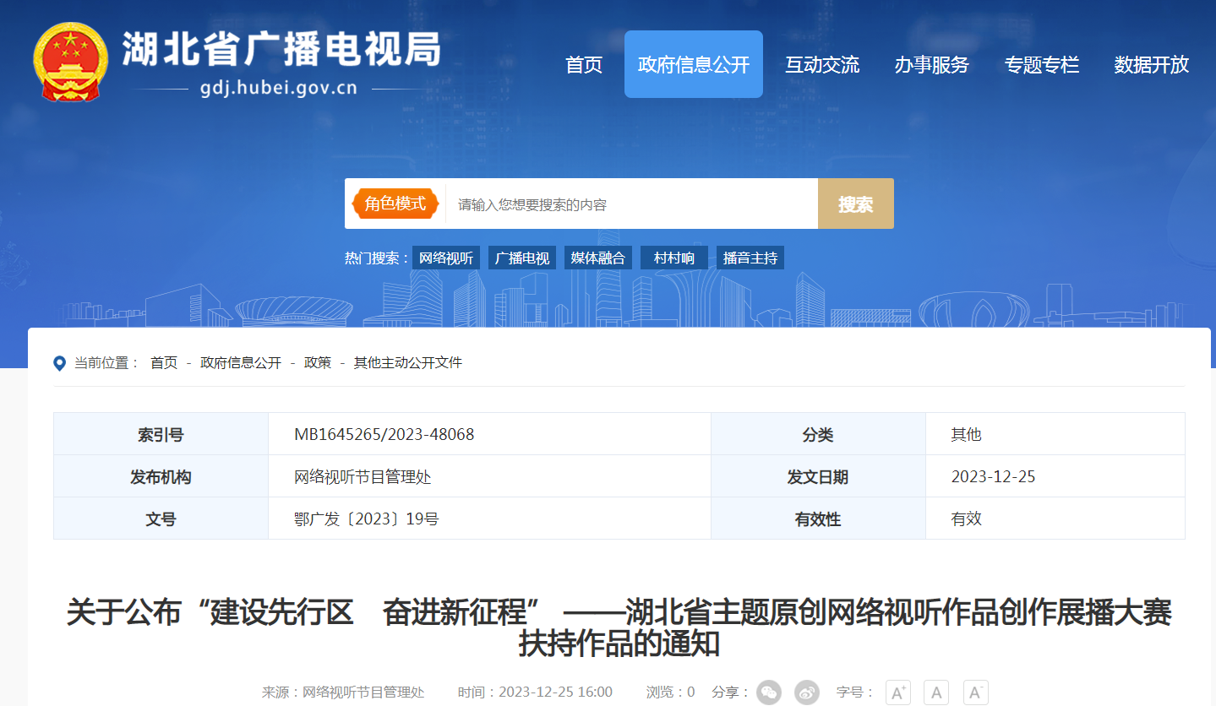Go to 互动交流 menu item

pyautogui.click(x=821, y=65)
